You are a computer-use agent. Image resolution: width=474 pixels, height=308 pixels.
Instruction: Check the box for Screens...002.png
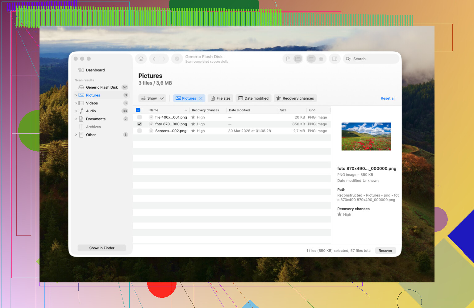coord(139,131)
